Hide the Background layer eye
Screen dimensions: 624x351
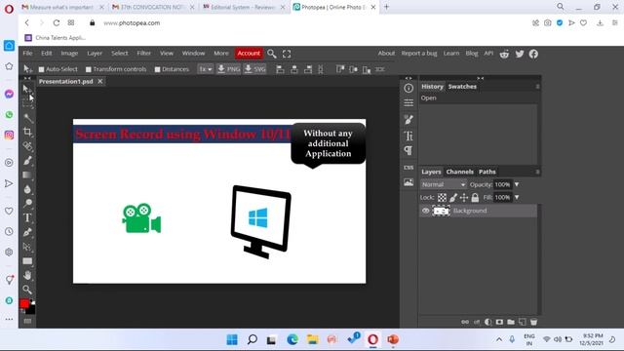(x=425, y=211)
